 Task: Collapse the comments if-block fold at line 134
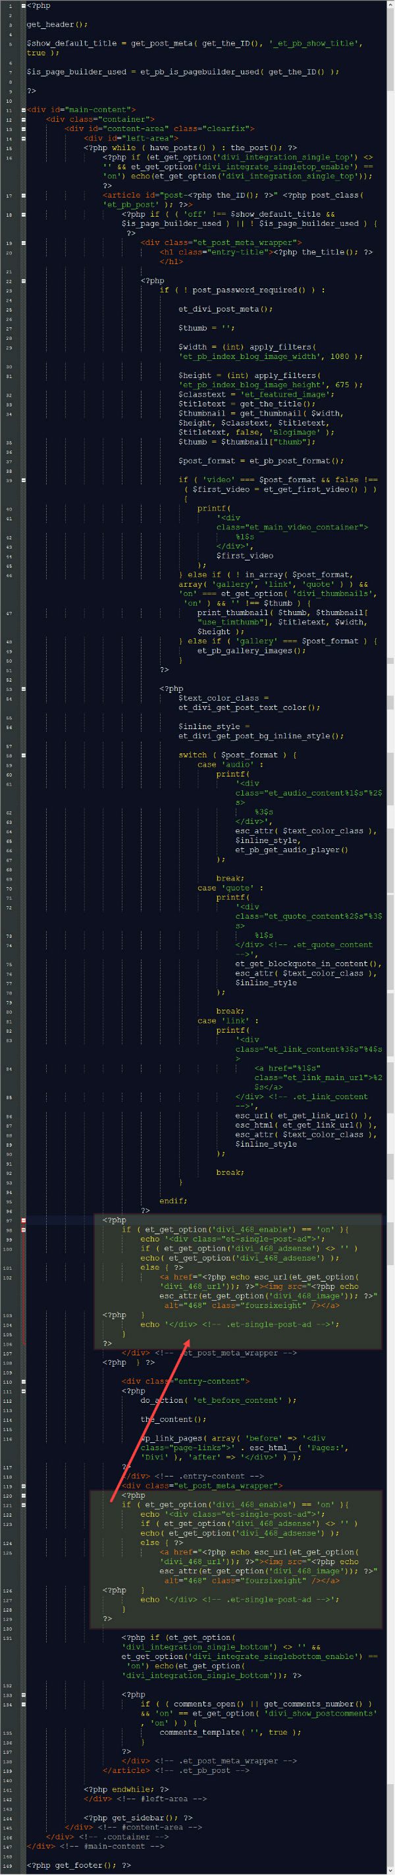[x=23, y=1704]
